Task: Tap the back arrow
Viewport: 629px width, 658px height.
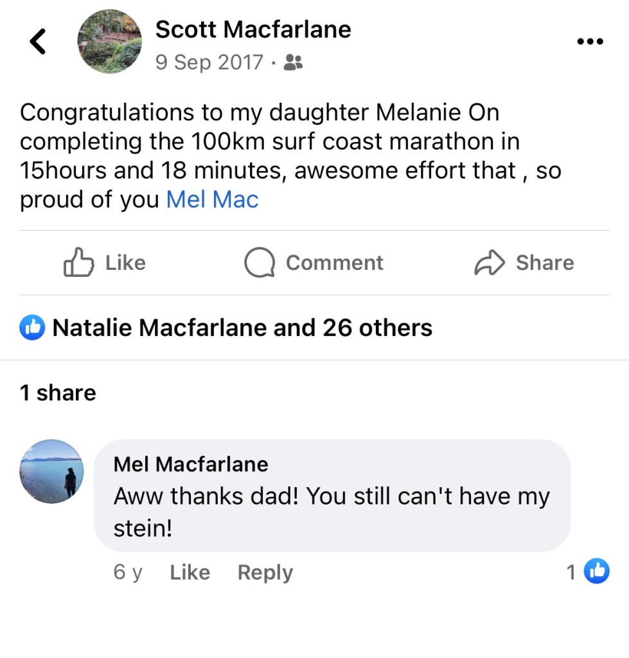Action: click(x=39, y=42)
